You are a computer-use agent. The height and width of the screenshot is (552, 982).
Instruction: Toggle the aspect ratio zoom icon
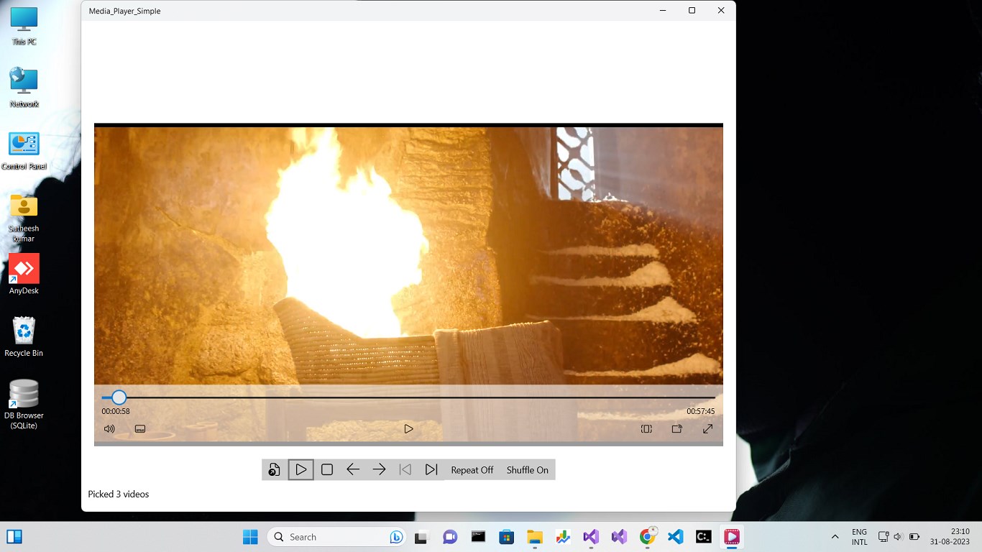click(646, 429)
